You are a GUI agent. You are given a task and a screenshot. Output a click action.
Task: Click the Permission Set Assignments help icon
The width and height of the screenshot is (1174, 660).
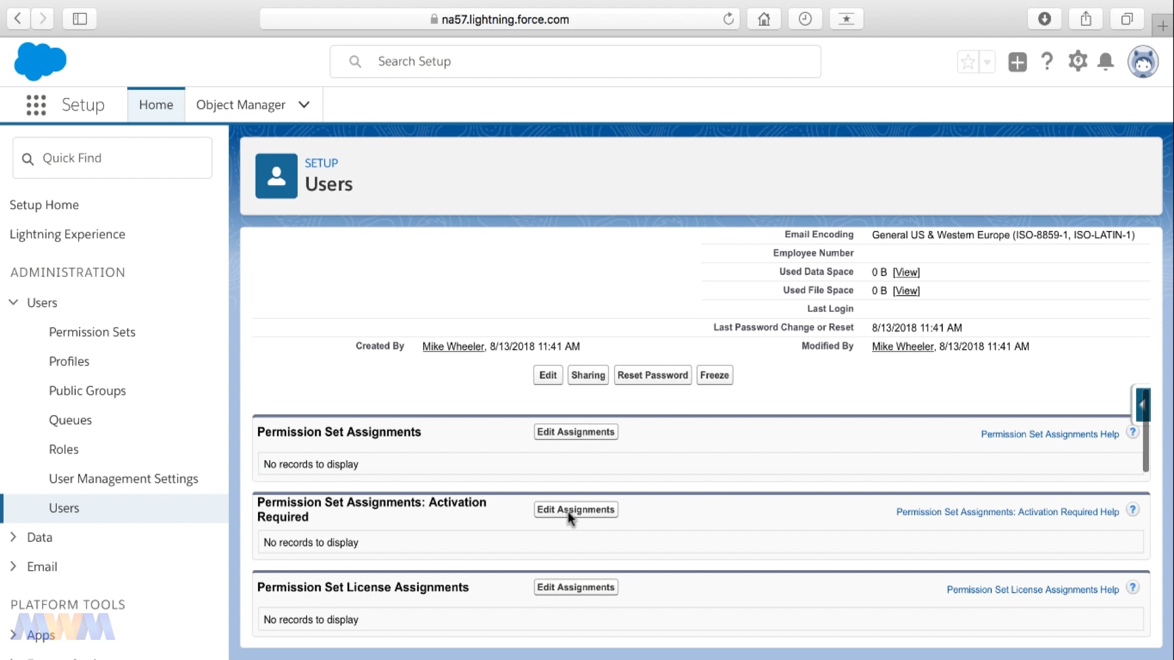pos(1132,432)
